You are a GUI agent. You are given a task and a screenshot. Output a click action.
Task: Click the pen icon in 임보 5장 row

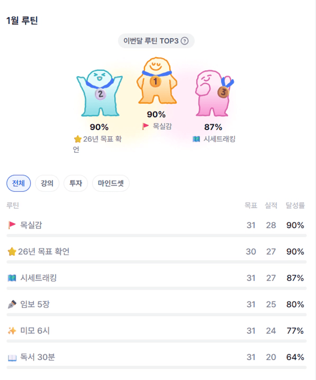(12, 304)
